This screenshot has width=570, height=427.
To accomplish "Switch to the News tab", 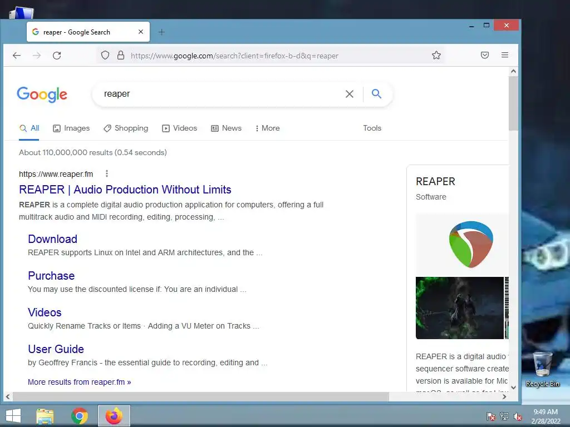I will (x=226, y=128).
